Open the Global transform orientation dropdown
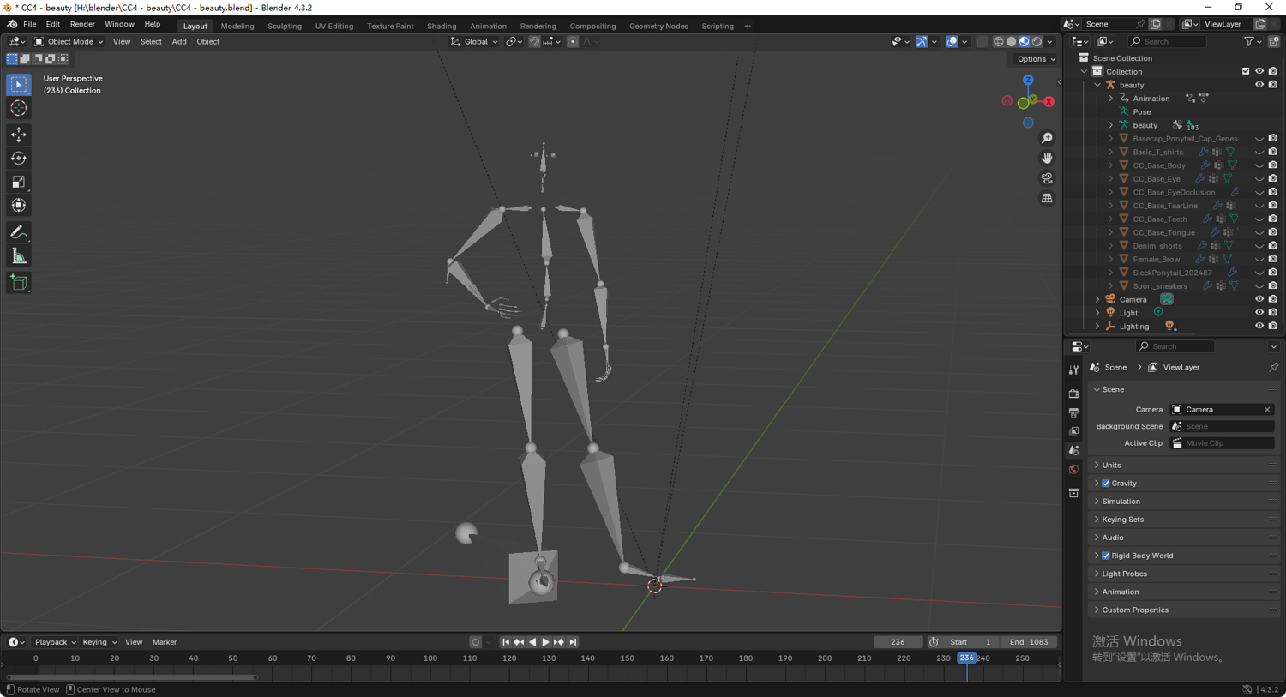 474,41
